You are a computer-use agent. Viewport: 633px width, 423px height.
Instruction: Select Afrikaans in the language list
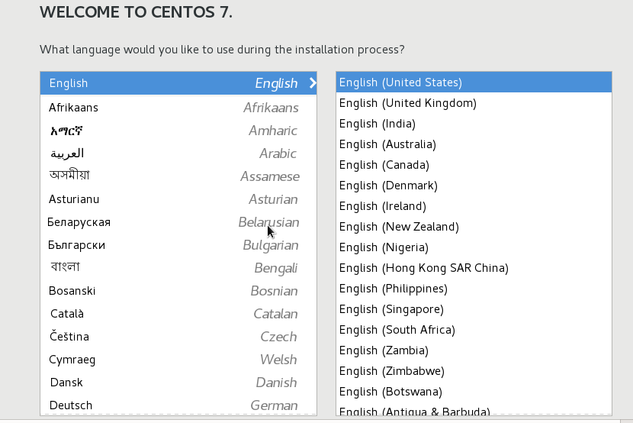tap(178, 108)
